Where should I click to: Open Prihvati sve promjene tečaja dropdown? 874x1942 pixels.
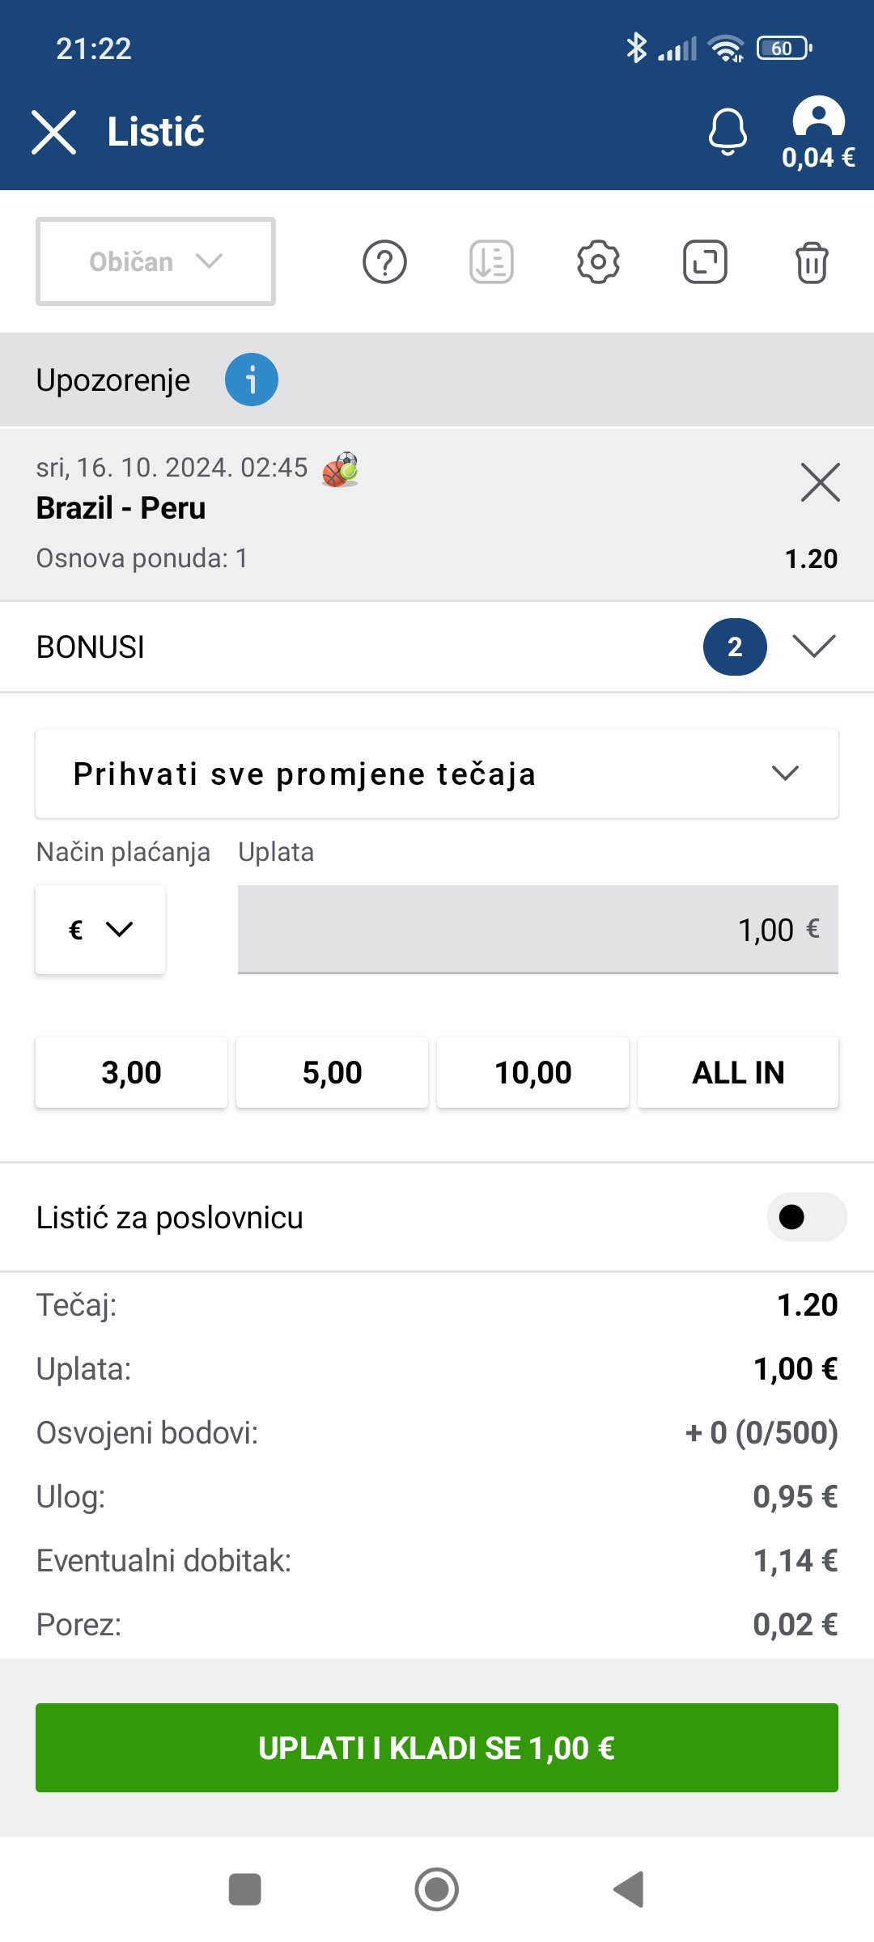click(437, 774)
